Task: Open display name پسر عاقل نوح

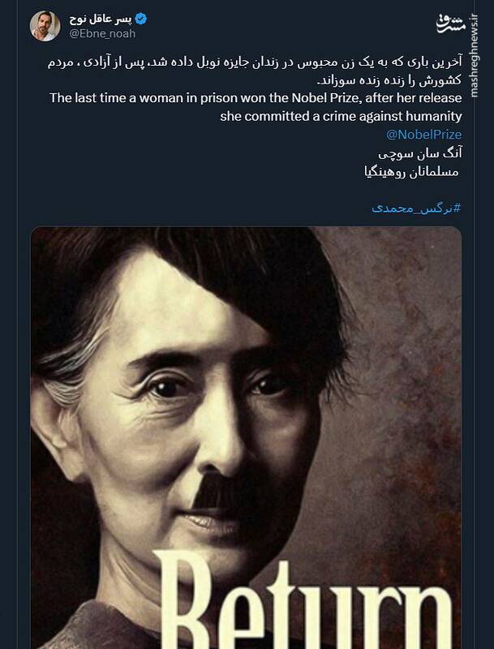Action: [x=100, y=19]
